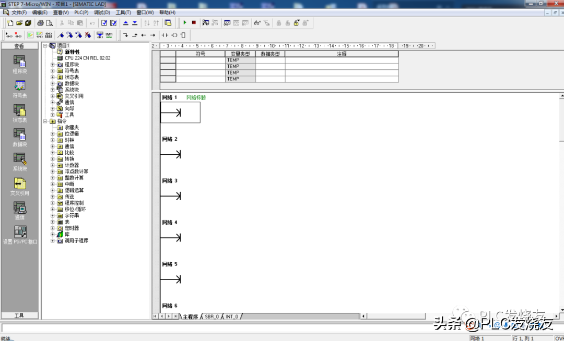Viewport: 564px width, 341px height.
Task: Click the Clear All Bookmarks icon
Action: [x=87, y=35]
